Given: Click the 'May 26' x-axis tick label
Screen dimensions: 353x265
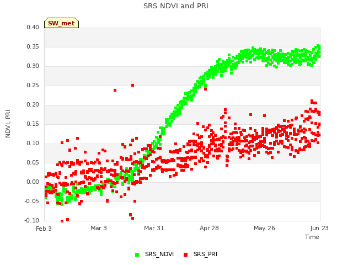Looking at the screenshot, I should coord(264,228).
